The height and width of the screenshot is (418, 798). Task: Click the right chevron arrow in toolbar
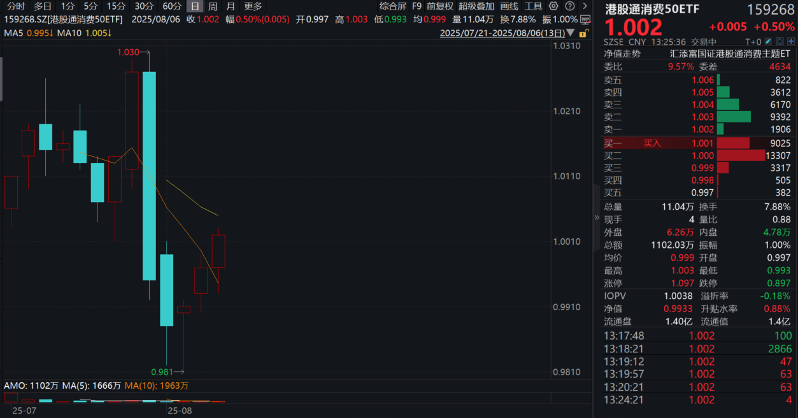pos(585,6)
